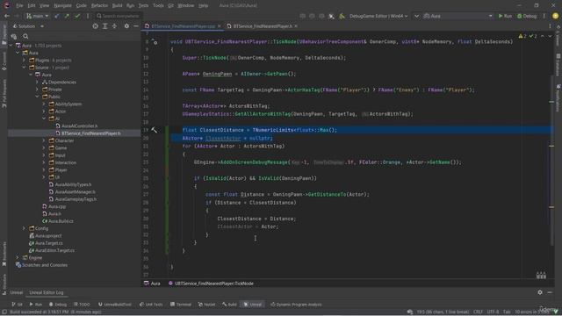Open the Git tool window
Screen dimensions: 562x316
click(17, 305)
